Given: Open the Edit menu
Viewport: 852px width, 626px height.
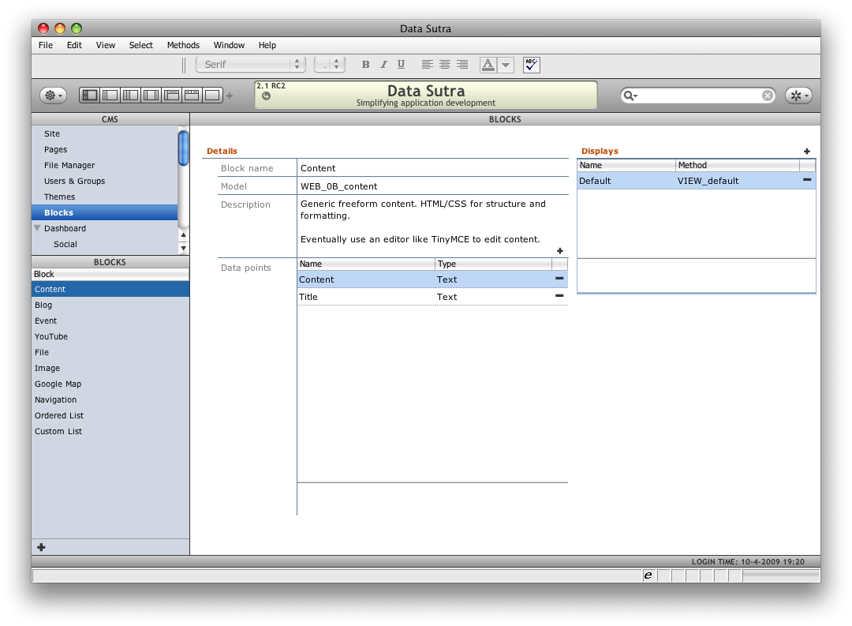Looking at the screenshot, I should [74, 45].
